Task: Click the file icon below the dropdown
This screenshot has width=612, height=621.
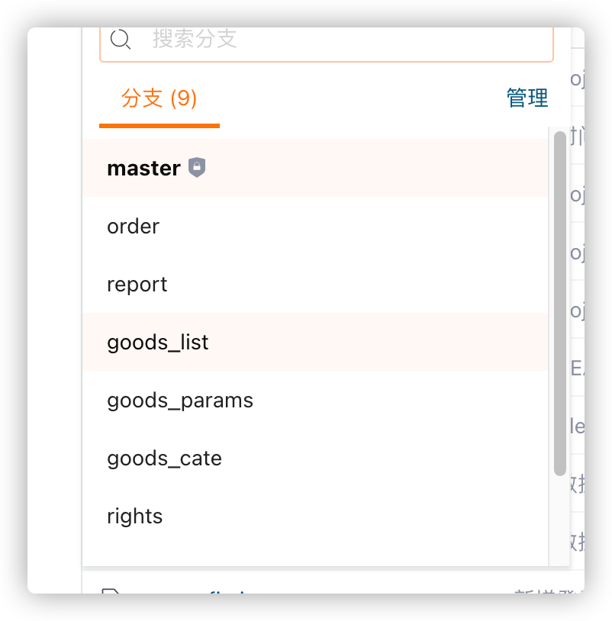Action: [111, 591]
